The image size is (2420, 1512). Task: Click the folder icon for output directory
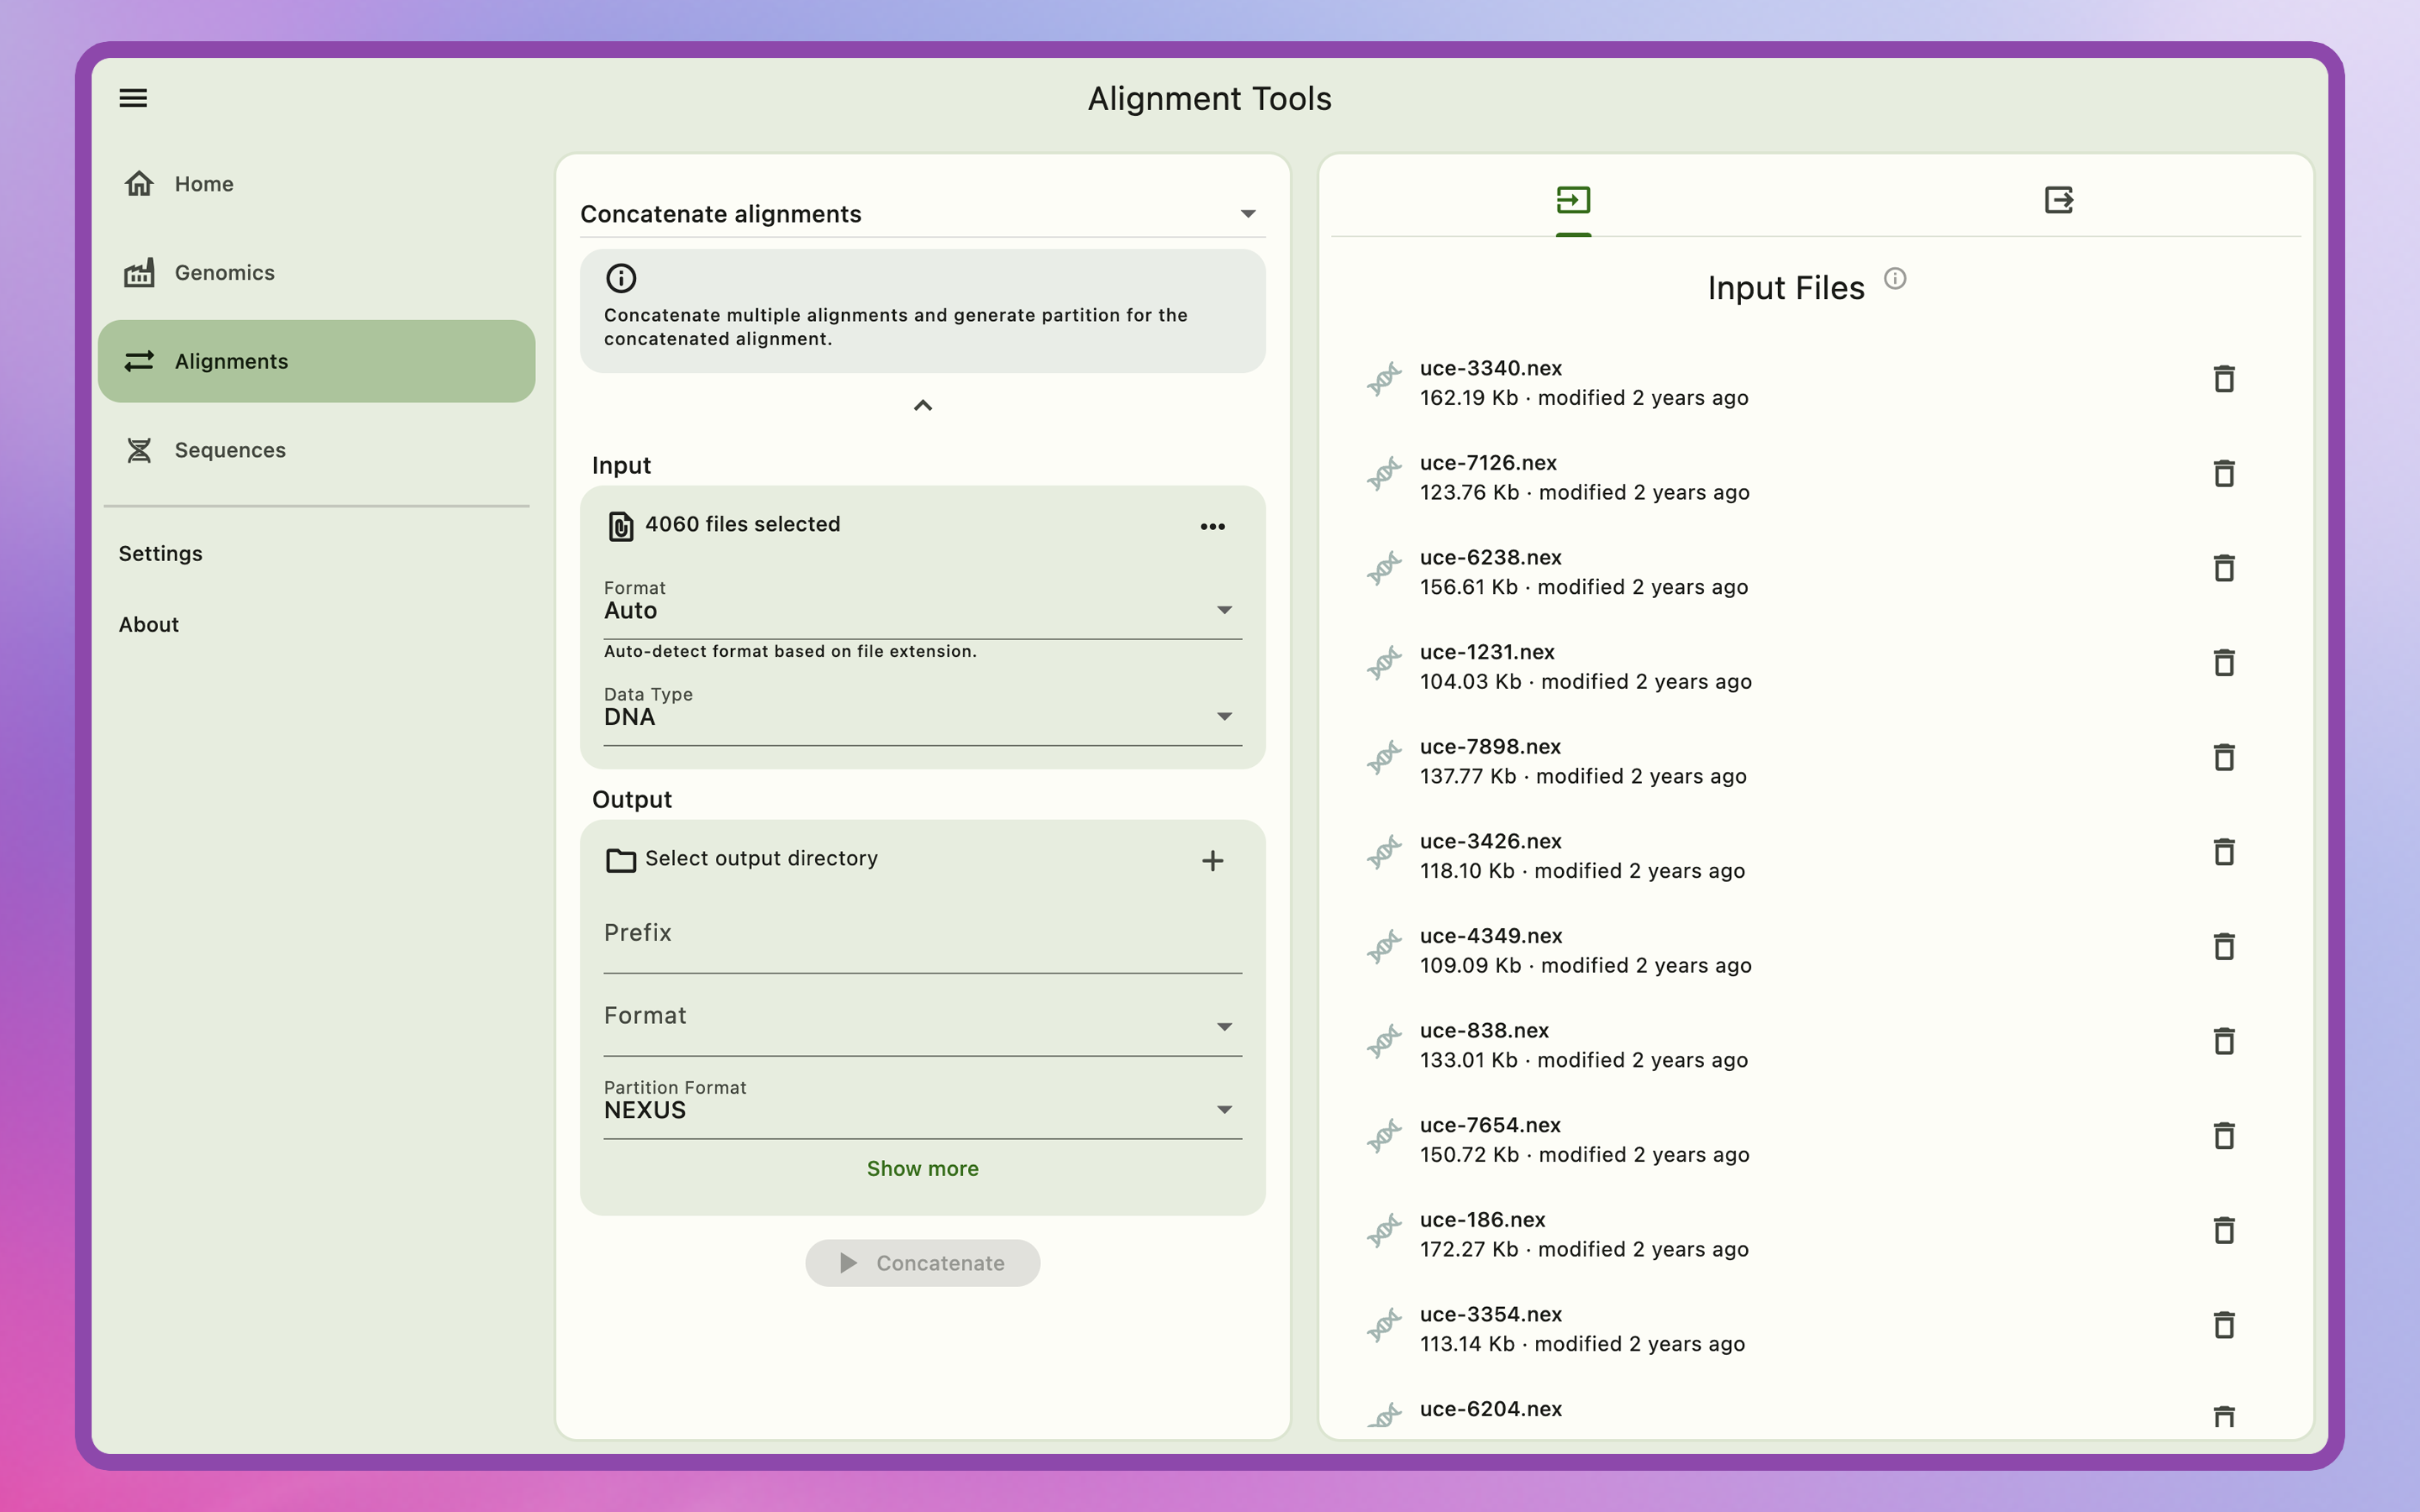click(x=621, y=859)
